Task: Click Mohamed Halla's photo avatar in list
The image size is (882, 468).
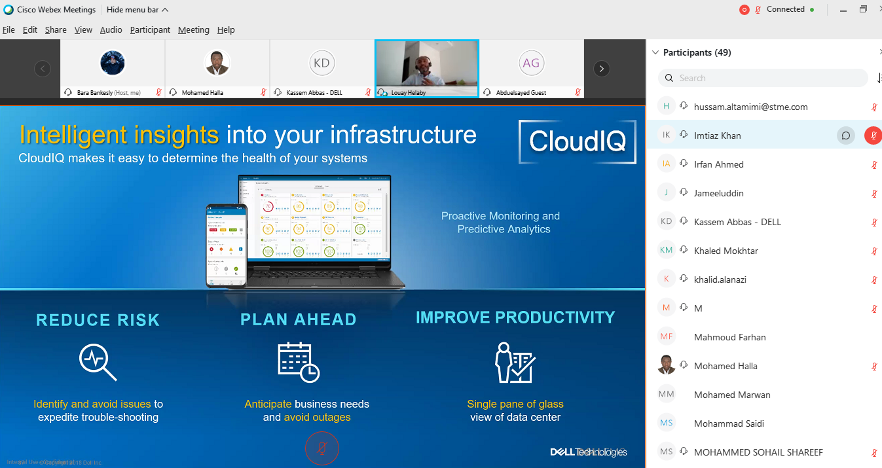Action: coord(667,365)
